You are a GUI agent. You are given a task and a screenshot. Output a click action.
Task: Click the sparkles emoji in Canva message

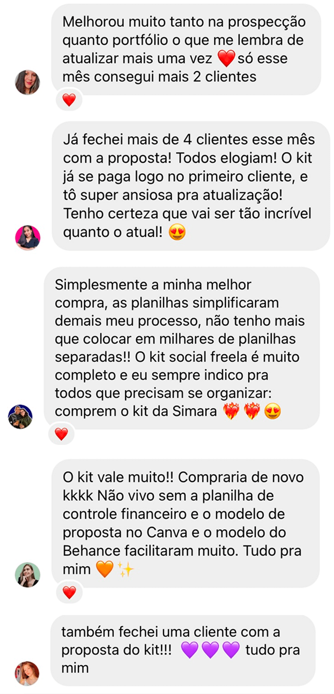click(126, 569)
